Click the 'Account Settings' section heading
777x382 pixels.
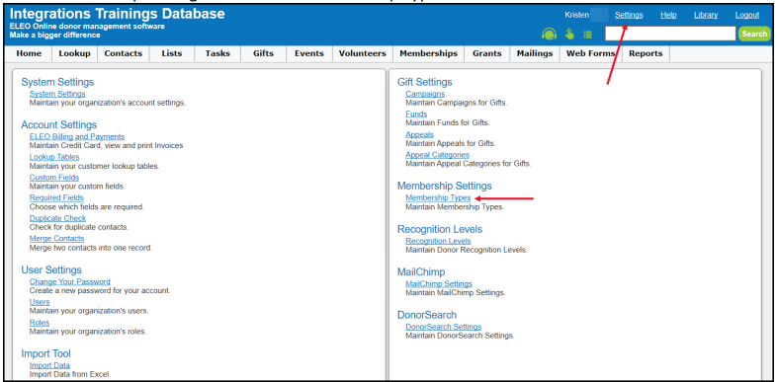tap(58, 124)
